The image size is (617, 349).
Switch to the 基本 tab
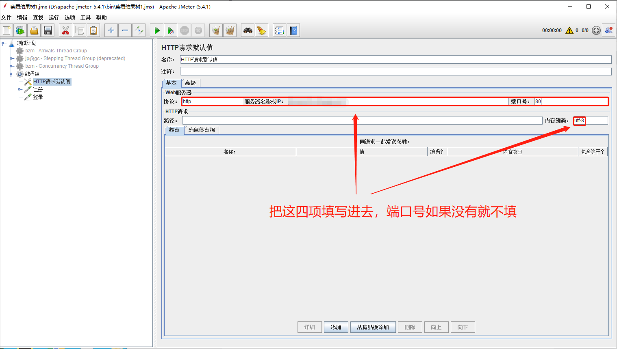172,83
